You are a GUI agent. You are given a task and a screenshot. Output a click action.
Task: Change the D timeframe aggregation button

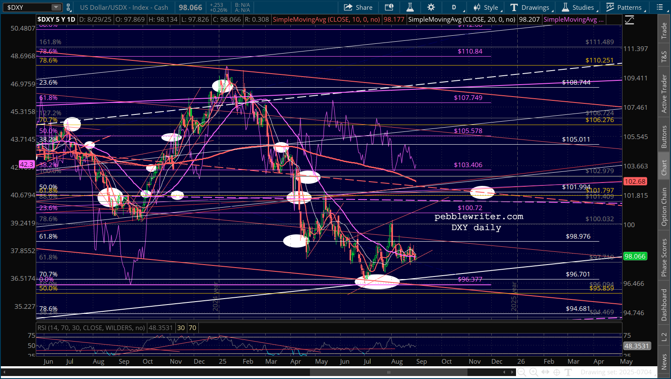coord(454,7)
